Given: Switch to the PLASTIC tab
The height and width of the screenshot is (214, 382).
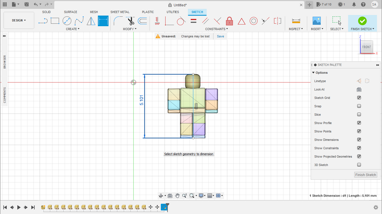Looking at the screenshot, I should [x=148, y=12].
